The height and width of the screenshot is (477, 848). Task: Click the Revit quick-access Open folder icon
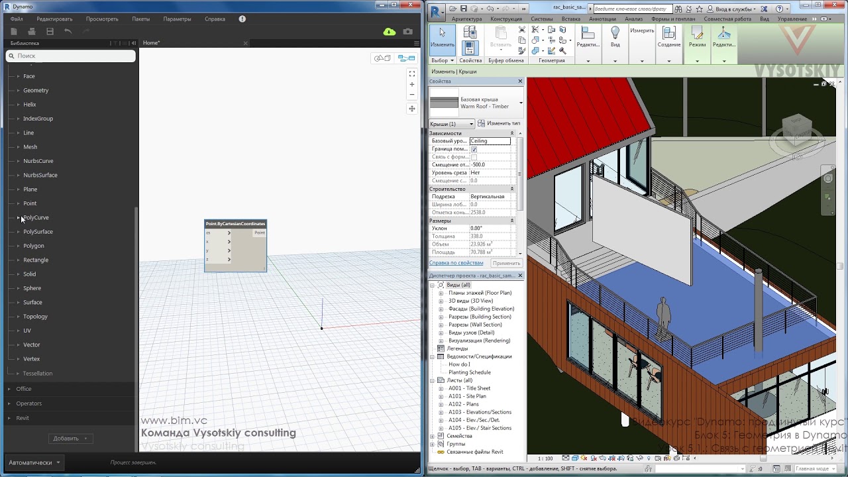pos(453,9)
